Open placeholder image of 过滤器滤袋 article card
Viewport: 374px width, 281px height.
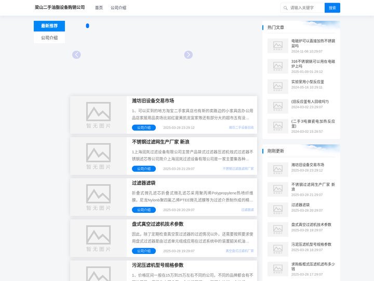[98, 197]
